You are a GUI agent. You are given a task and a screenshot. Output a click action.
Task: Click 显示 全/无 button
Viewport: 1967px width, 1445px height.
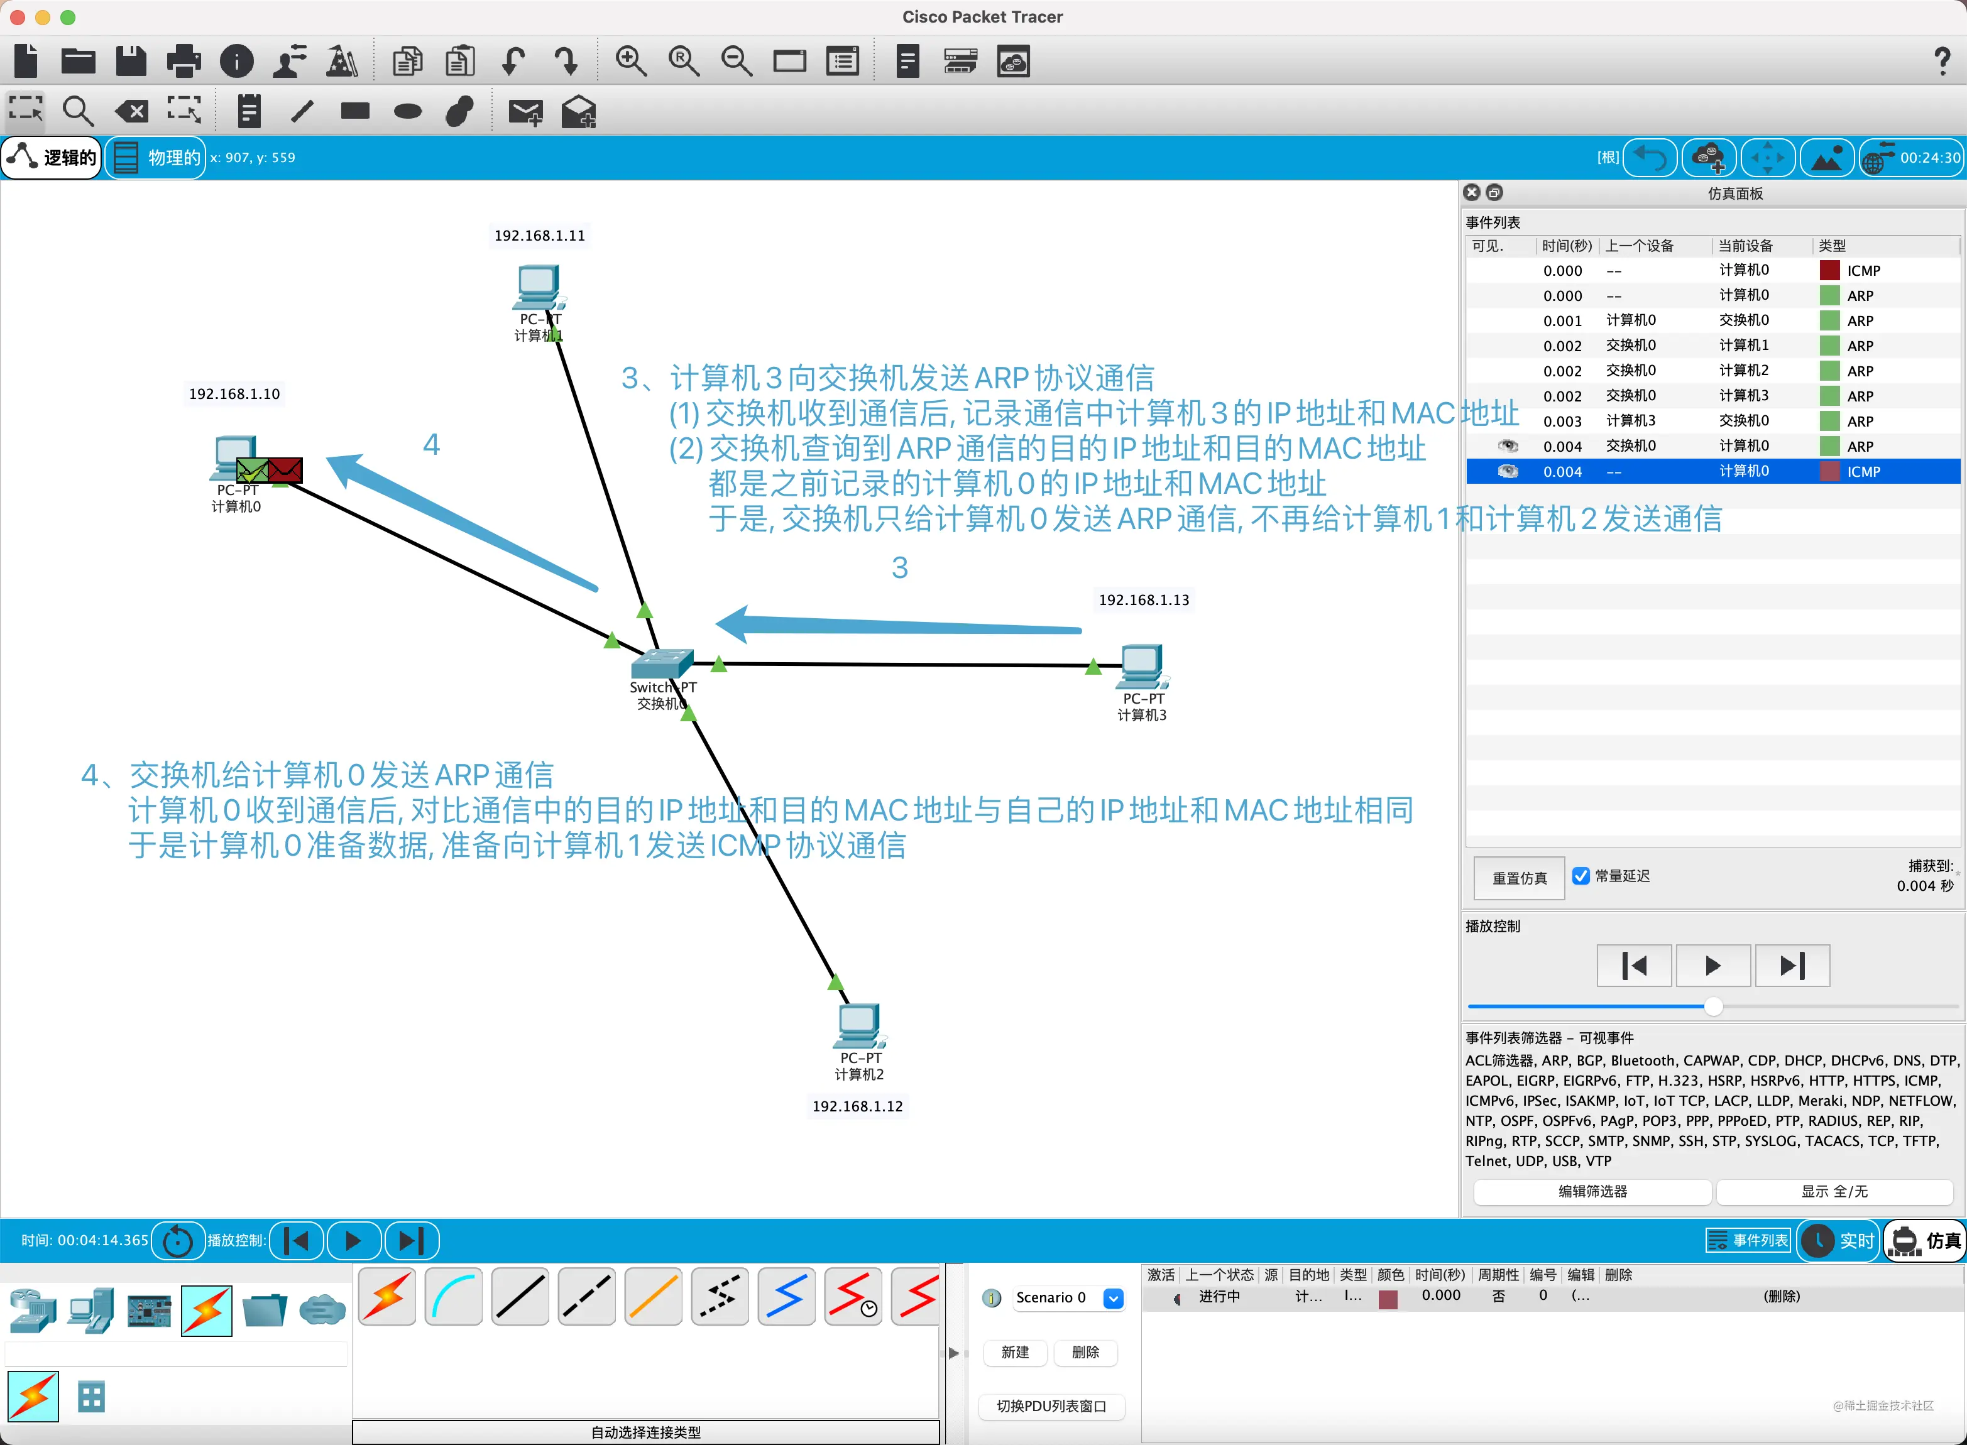coord(1835,1191)
